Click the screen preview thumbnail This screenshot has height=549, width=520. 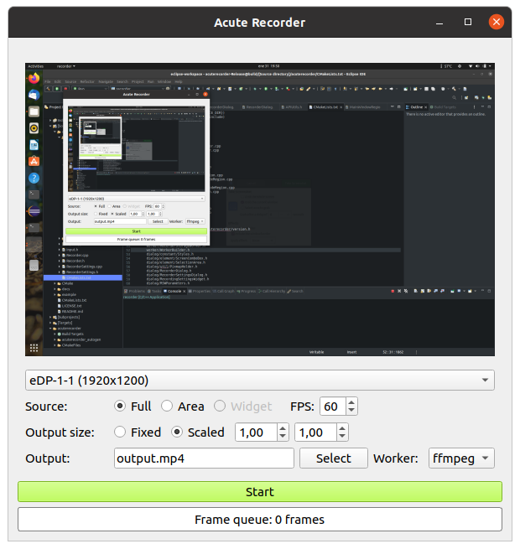[x=260, y=210]
